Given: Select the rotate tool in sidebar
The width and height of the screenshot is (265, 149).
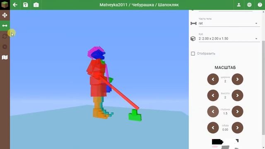Looking at the screenshot, I should pos(5,36).
